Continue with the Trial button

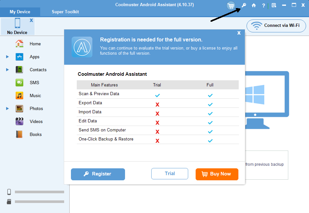point(170,174)
